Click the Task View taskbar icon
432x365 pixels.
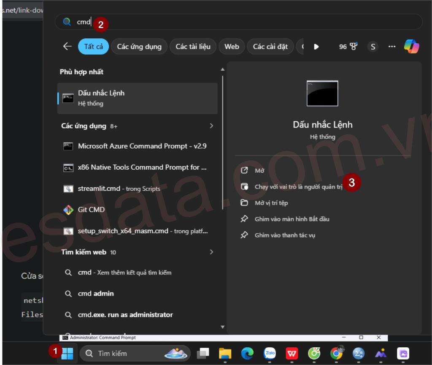tap(204, 354)
